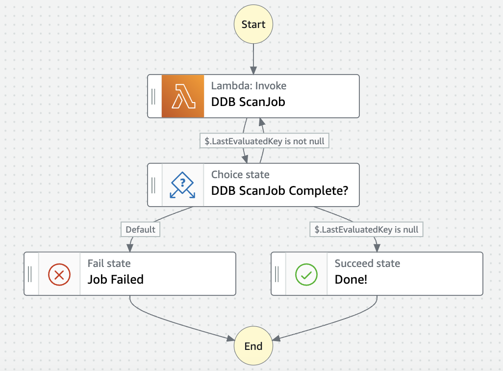Select the Job Failed state title
This screenshot has width=503, height=371.
(116, 279)
